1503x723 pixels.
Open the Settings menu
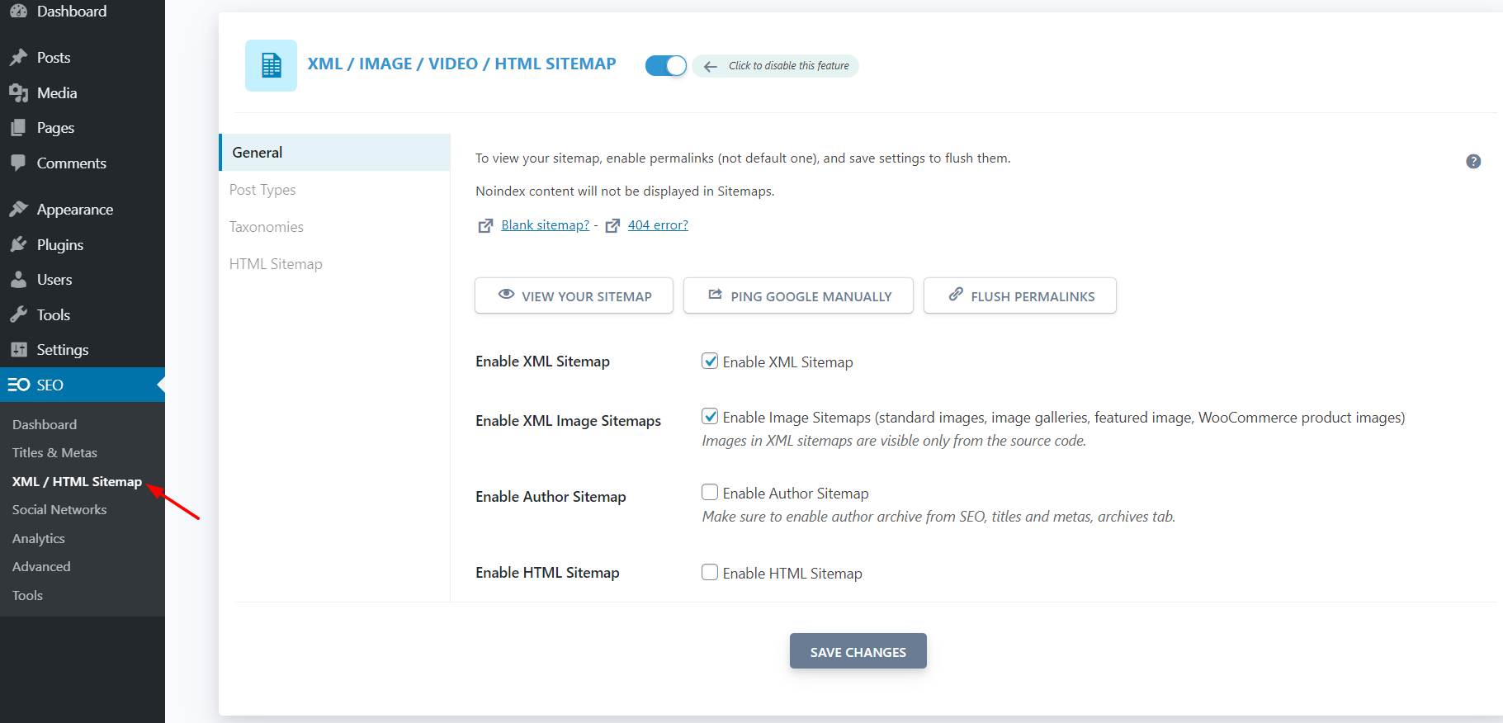click(x=83, y=349)
